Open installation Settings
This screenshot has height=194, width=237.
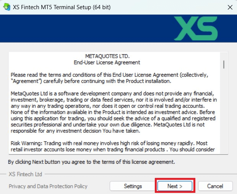click(133, 186)
